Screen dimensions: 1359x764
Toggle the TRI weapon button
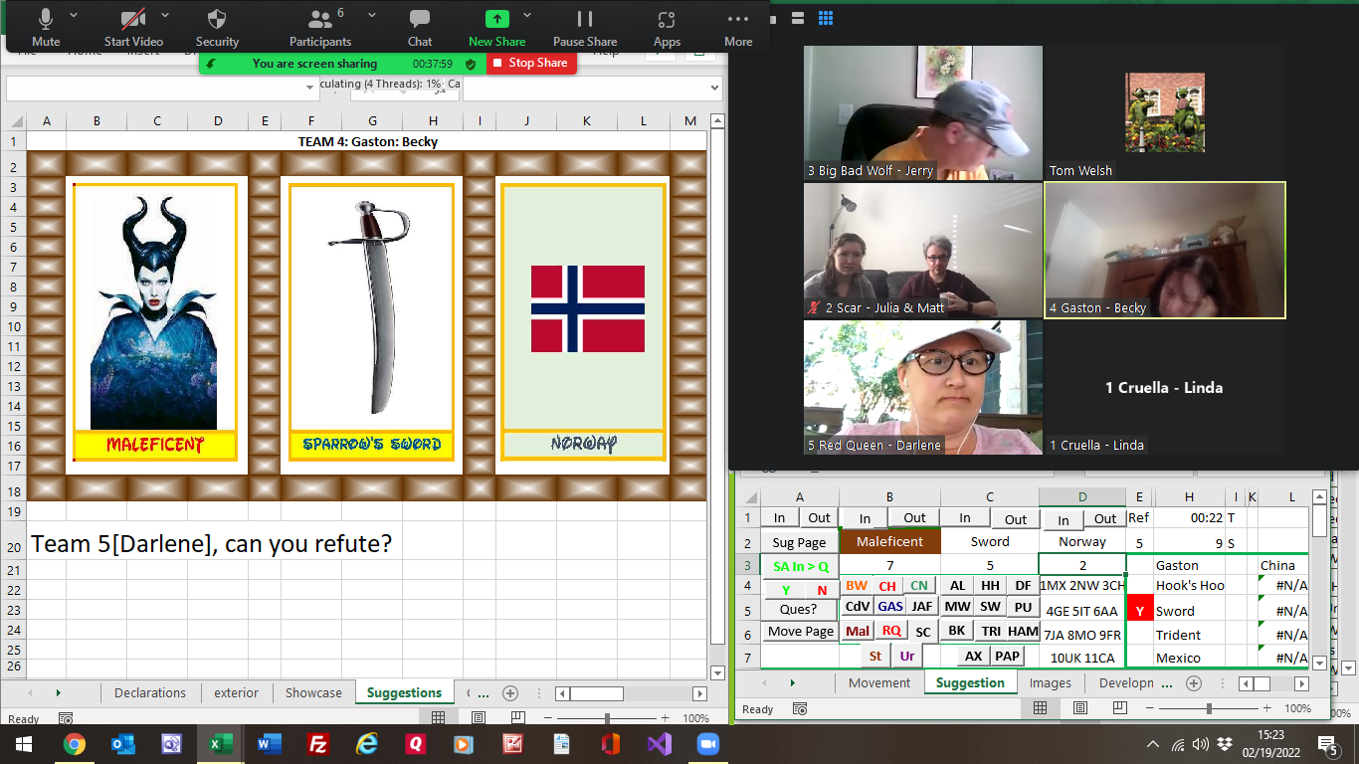991,631
